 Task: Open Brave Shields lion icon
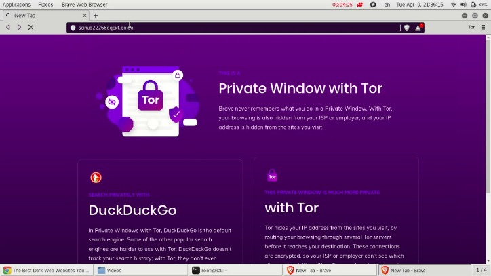point(406,28)
